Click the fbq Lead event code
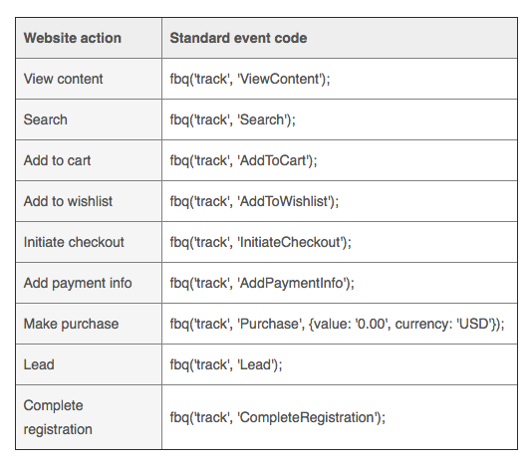Screen dimensions: 531x464 (226, 364)
